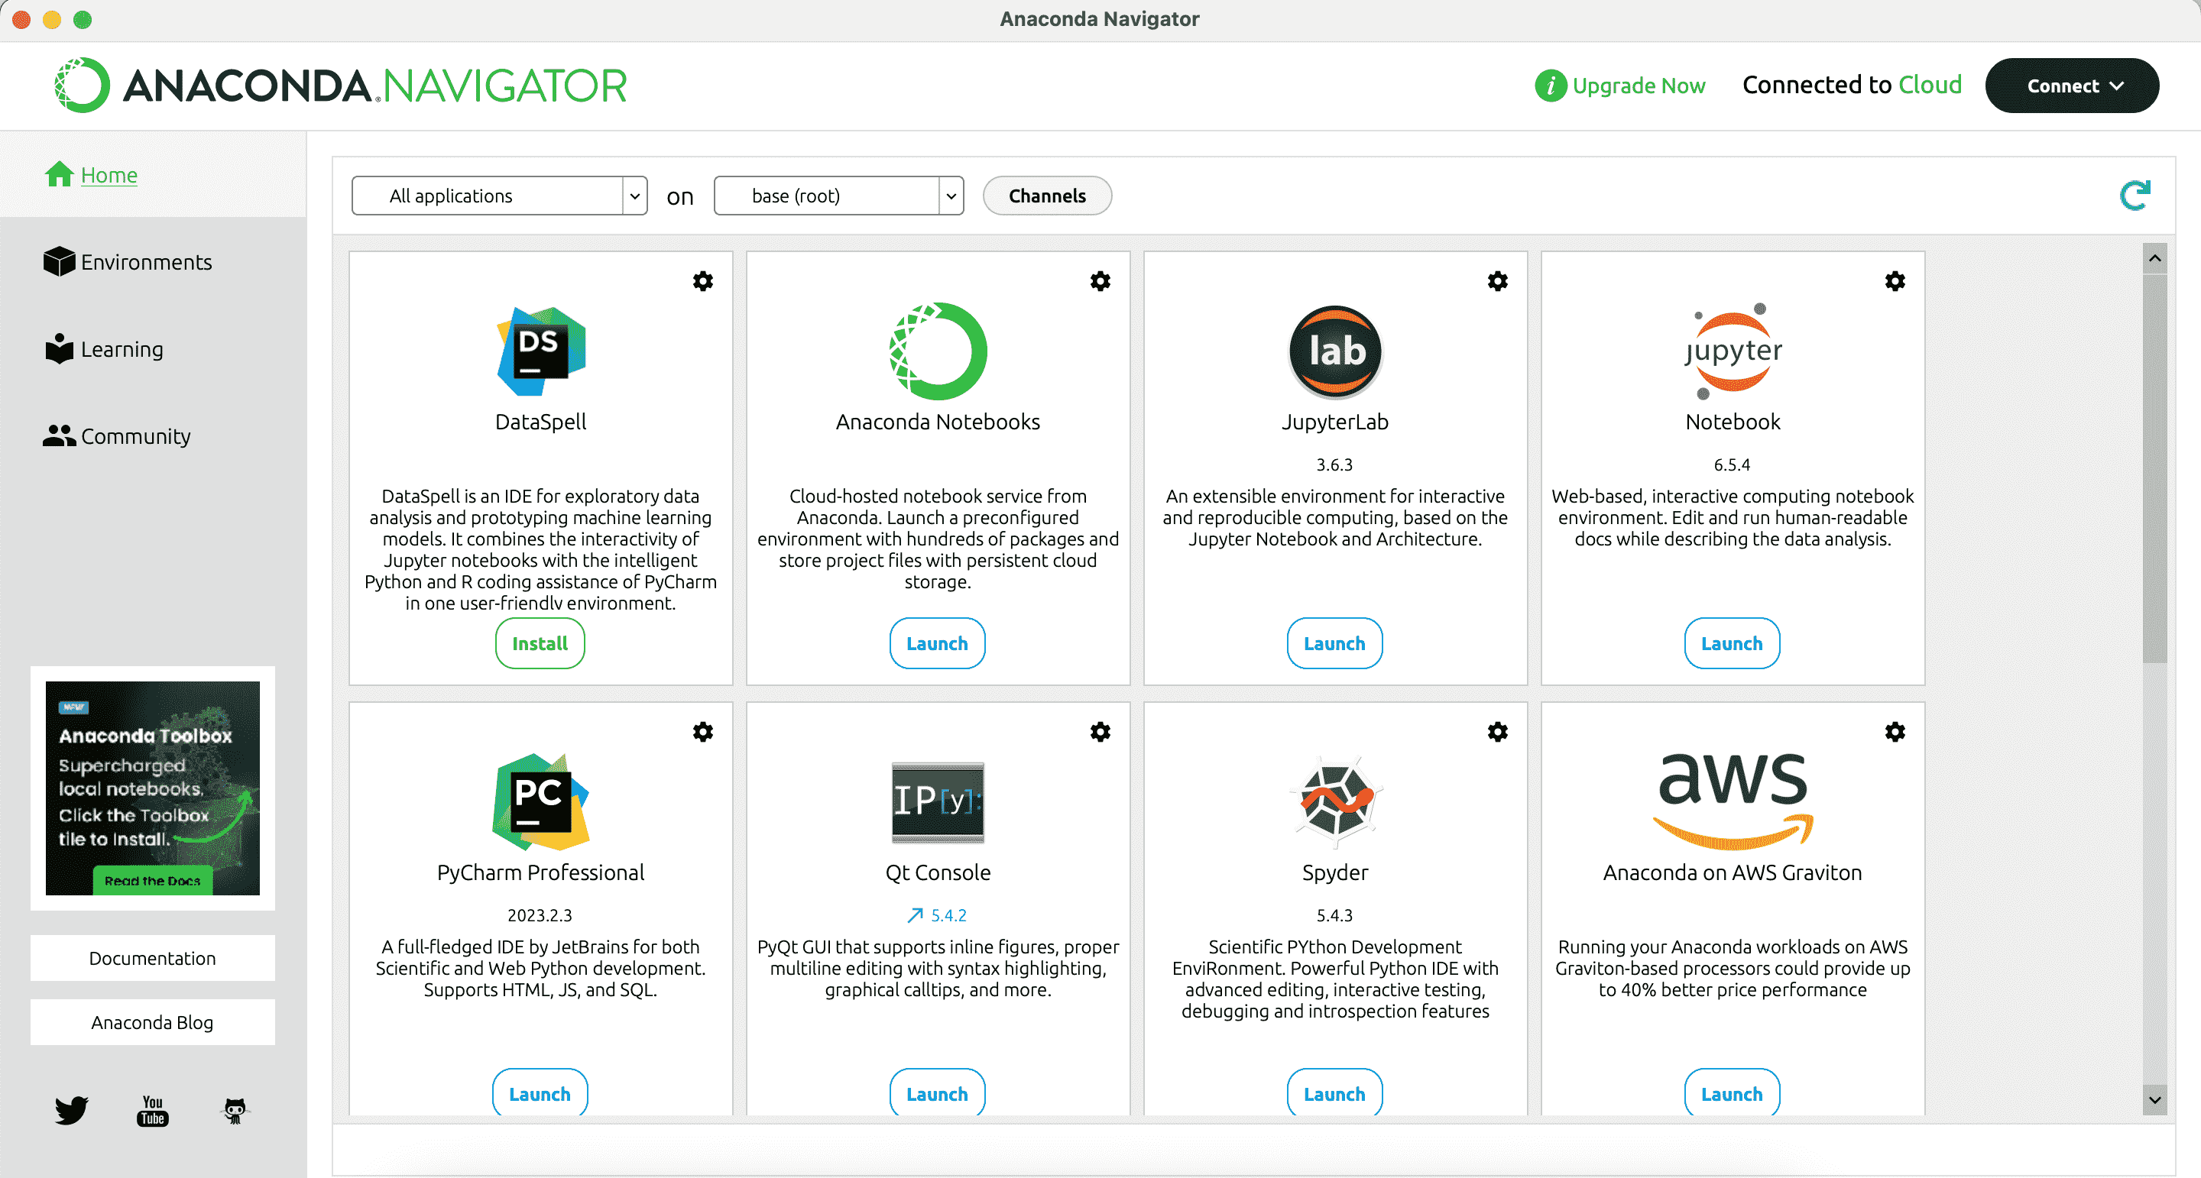Image resolution: width=2201 pixels, height=1178 pixels.
Task: Open Anaconda Twitter page icon
Action: coord(71,1110)
